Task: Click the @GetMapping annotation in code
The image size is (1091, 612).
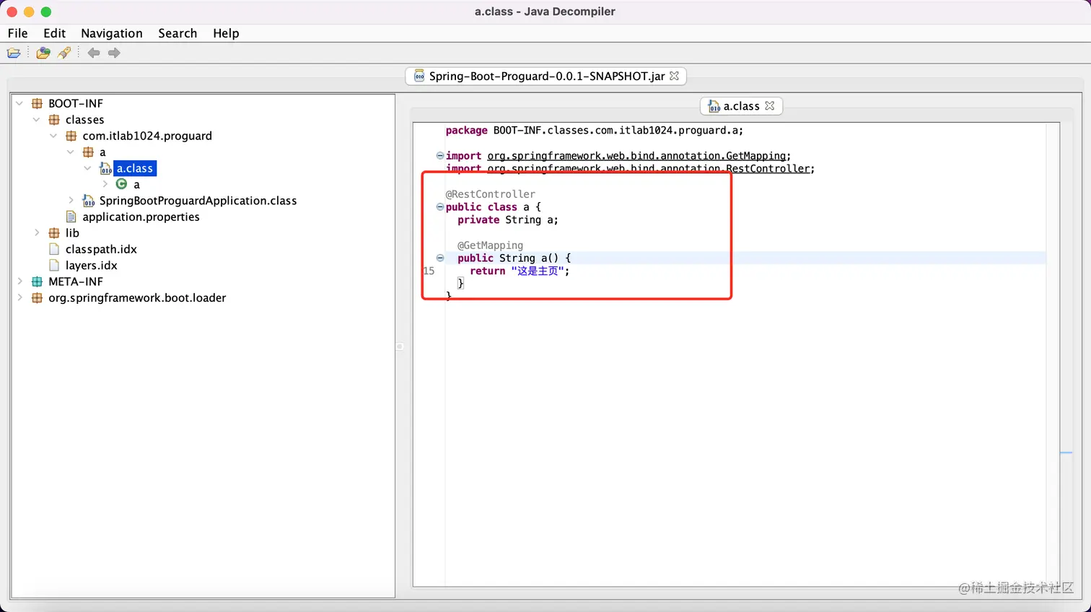Action: (491, 245)
